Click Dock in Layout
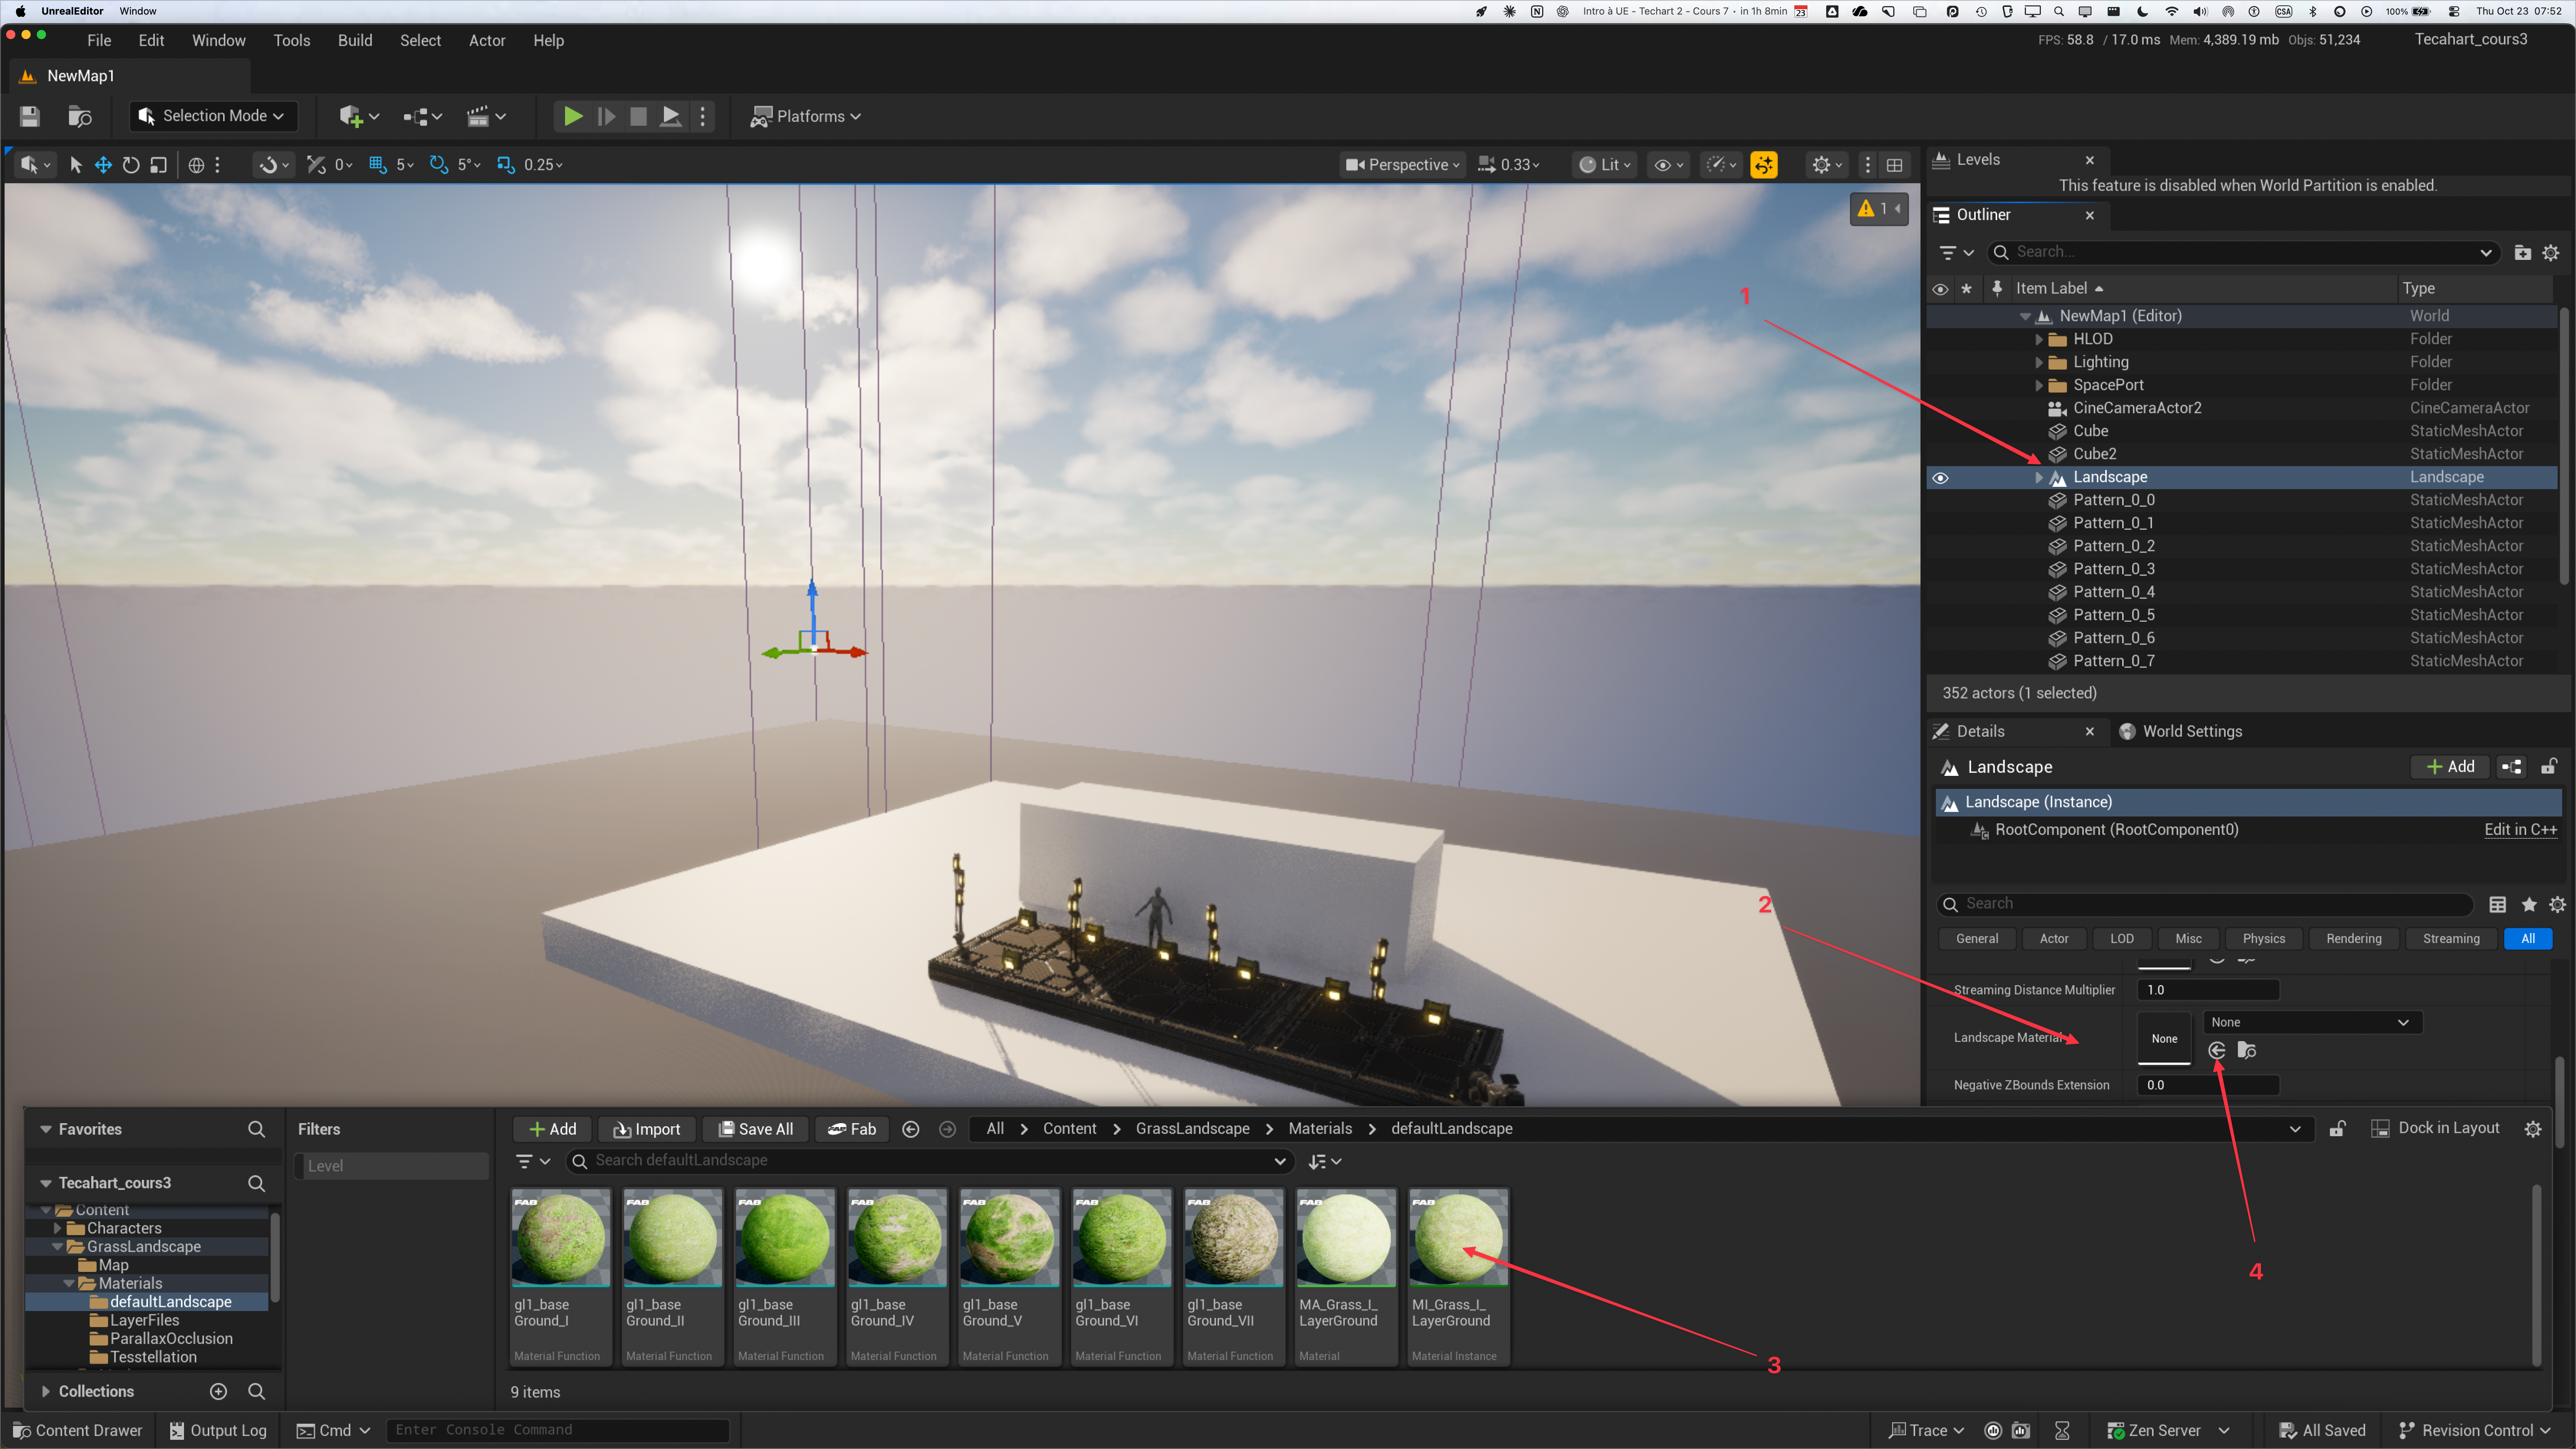Screen dimensions: 2576x1449 pyautogui.click(x=2436, y=1128)
